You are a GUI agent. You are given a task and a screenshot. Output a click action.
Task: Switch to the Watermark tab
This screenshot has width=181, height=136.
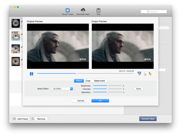tap(100, 81)
